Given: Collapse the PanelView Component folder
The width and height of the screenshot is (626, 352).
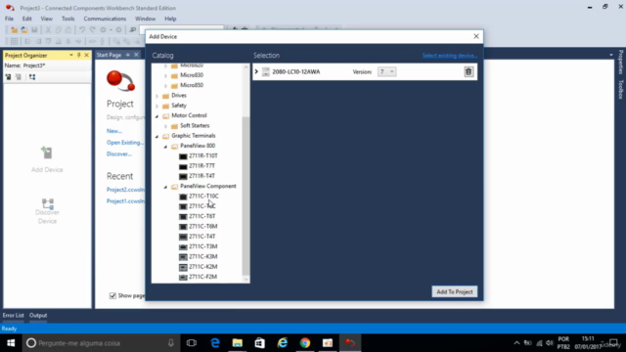Looking at the screenshot, I should pyautogui.click(x=165, y=187).
